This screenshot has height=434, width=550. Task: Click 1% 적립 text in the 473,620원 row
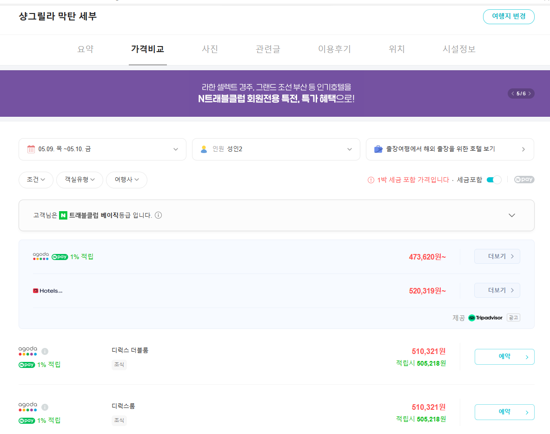[82, 257]
